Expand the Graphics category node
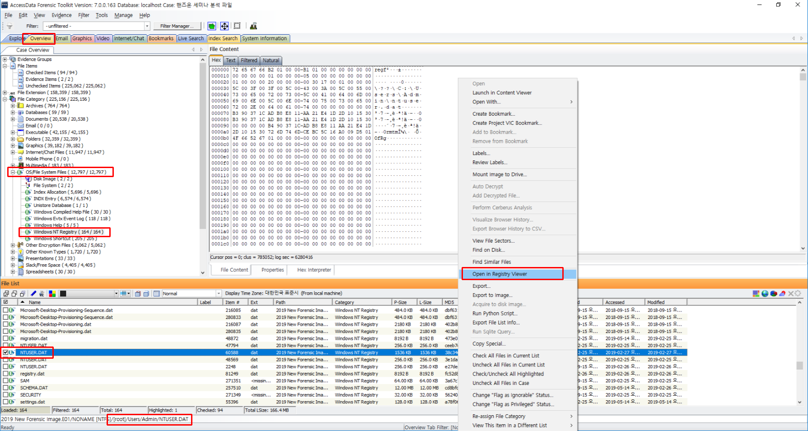Image resolution: width=808 pixels, height=431 pixels. point(13,145)
